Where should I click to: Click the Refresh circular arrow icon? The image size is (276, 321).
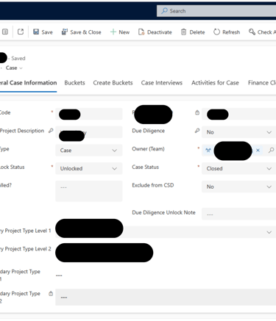click(216, 32)
